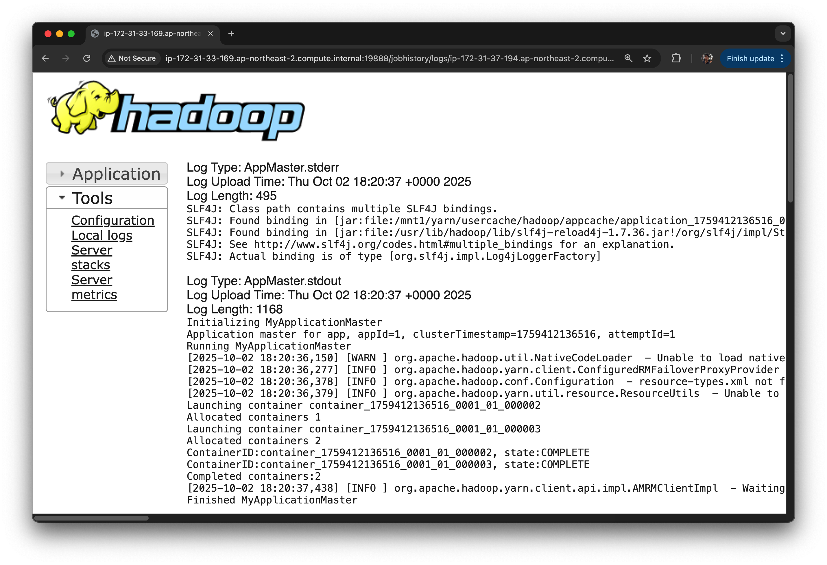
Task: Click the Not Secure warning badge
Action: coord(132,58)
